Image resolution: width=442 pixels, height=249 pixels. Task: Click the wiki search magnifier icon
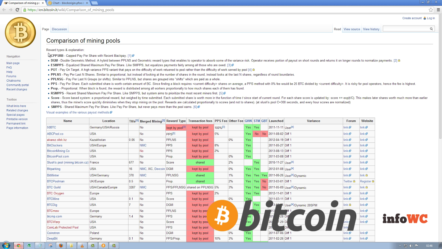click(431, 29)
